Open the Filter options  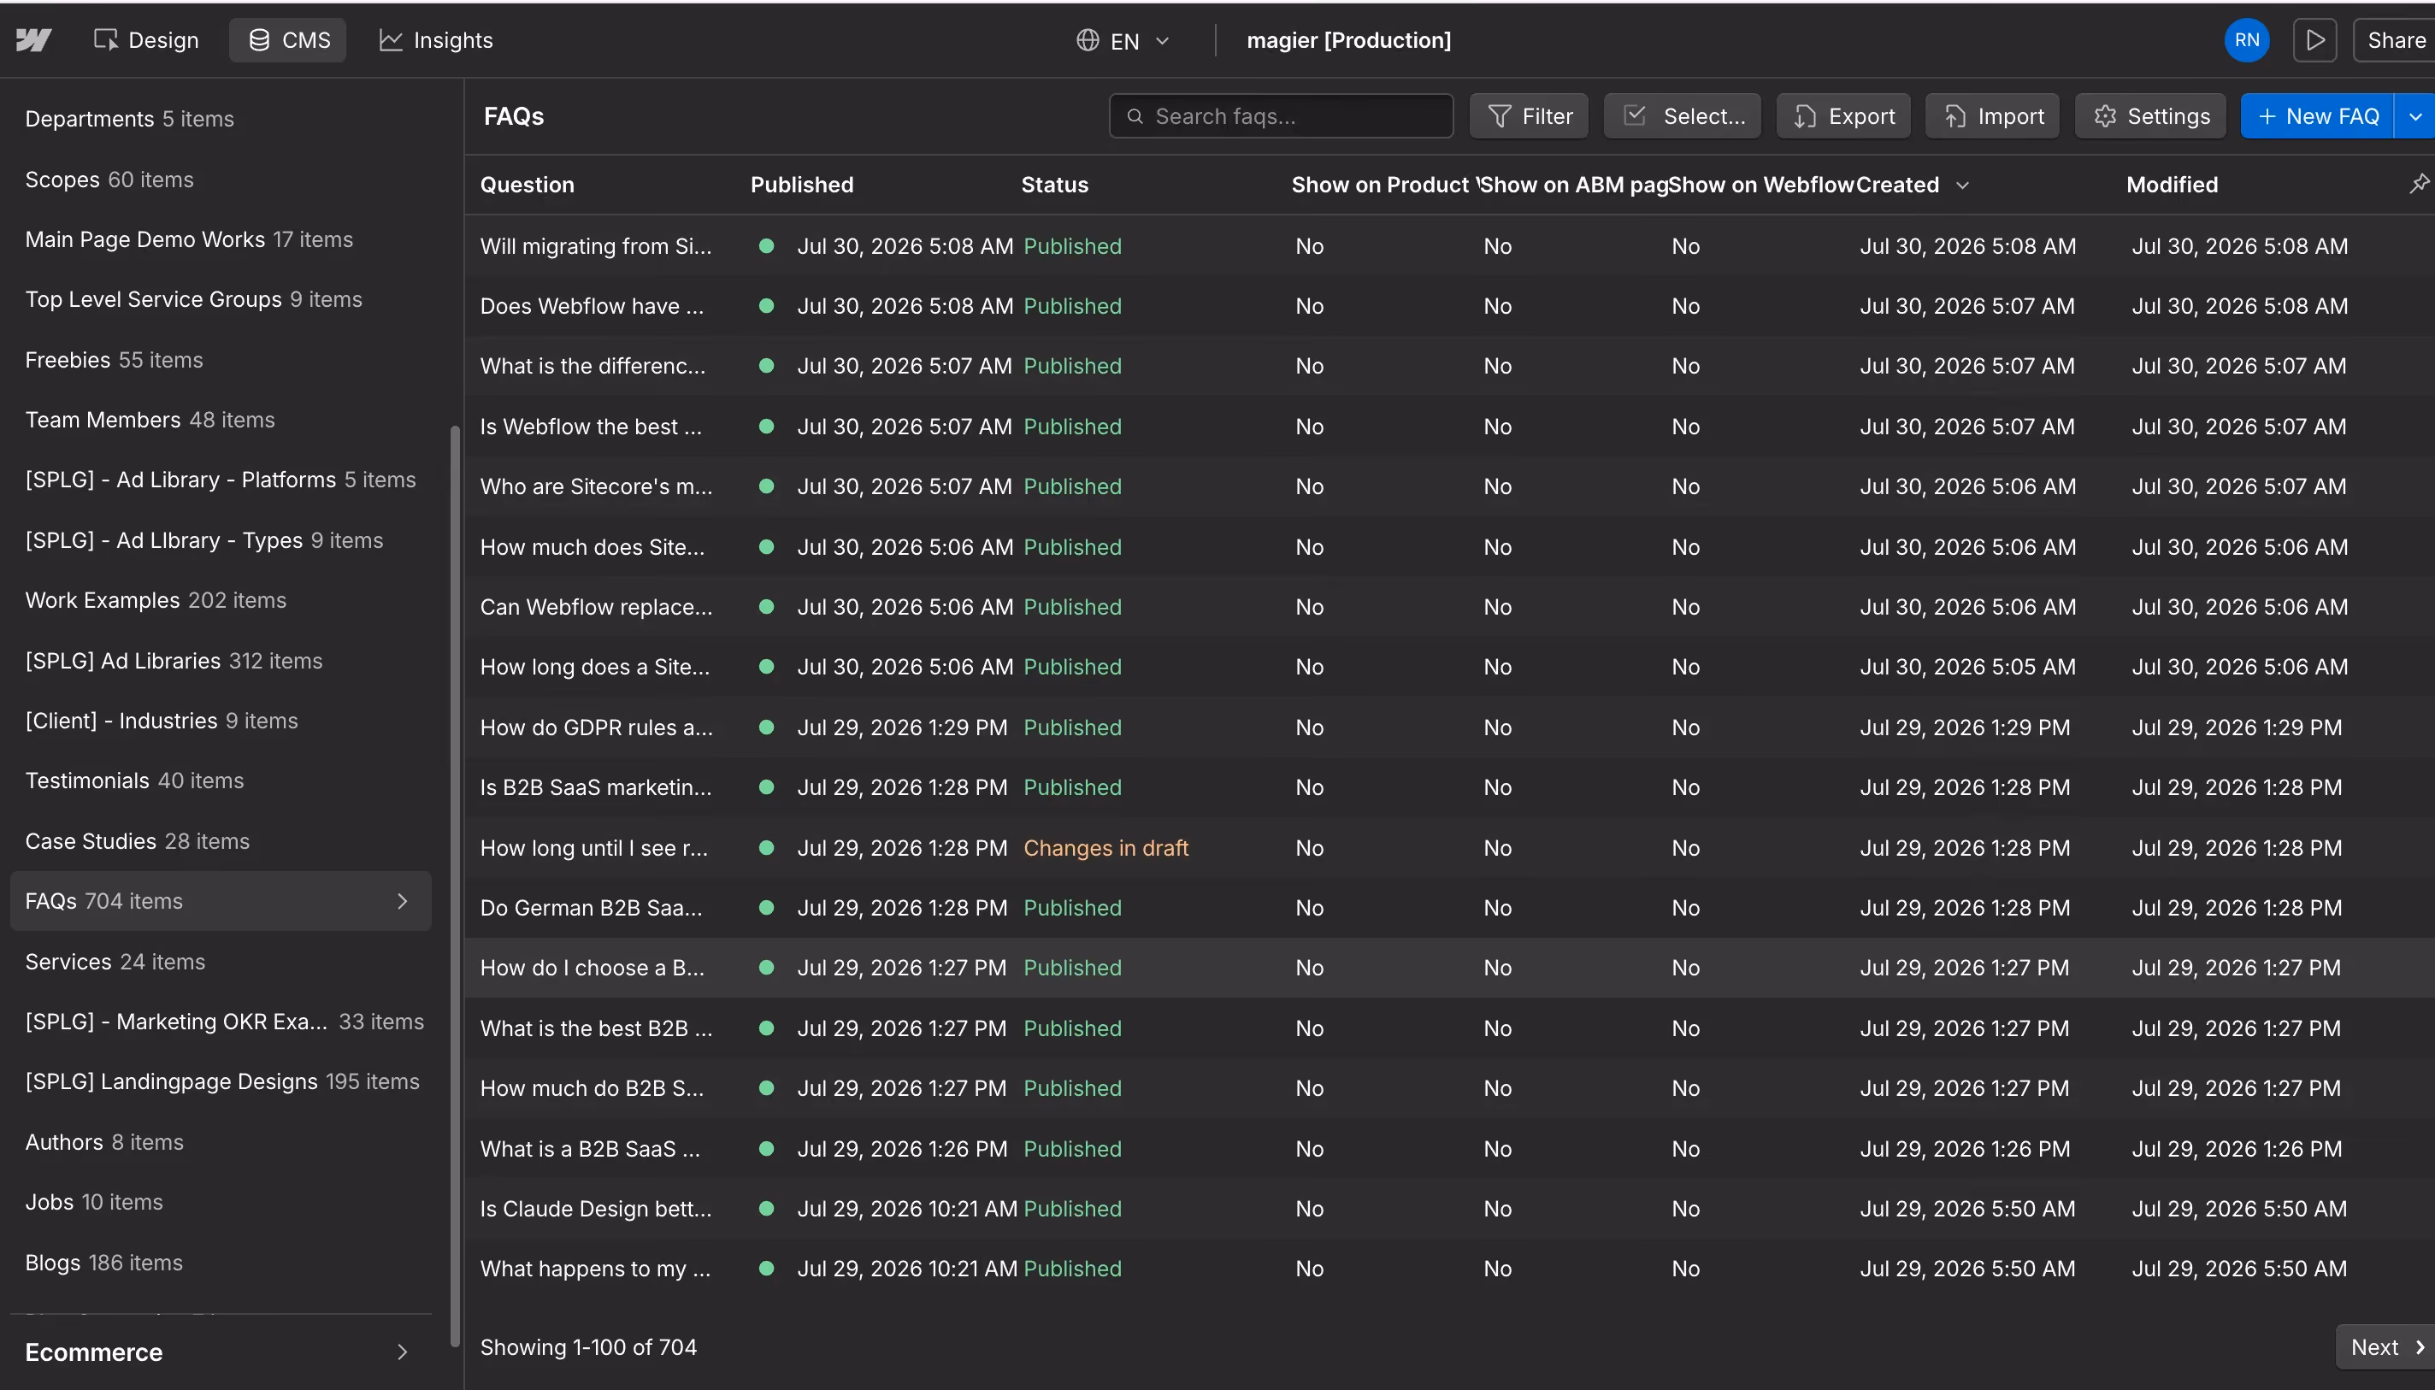click(x=1530, y=116)
